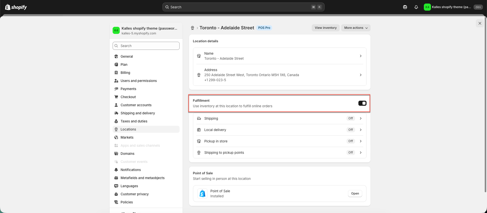The width and height of the screenshot is (487, 213).
Task: Go to Shipping and delivery settings
Action: coord(137,113)
